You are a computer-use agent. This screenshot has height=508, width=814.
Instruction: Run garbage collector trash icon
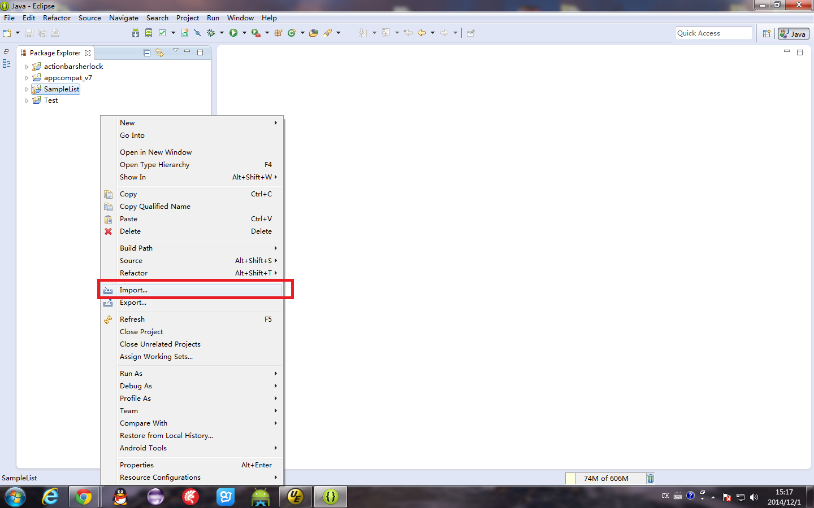[x=651, y=478]
